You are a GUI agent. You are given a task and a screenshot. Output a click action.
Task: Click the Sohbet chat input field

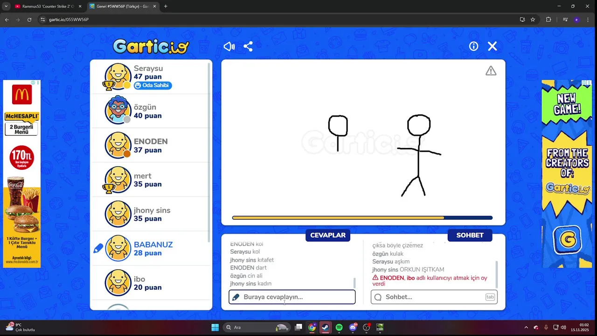(434, 297)
